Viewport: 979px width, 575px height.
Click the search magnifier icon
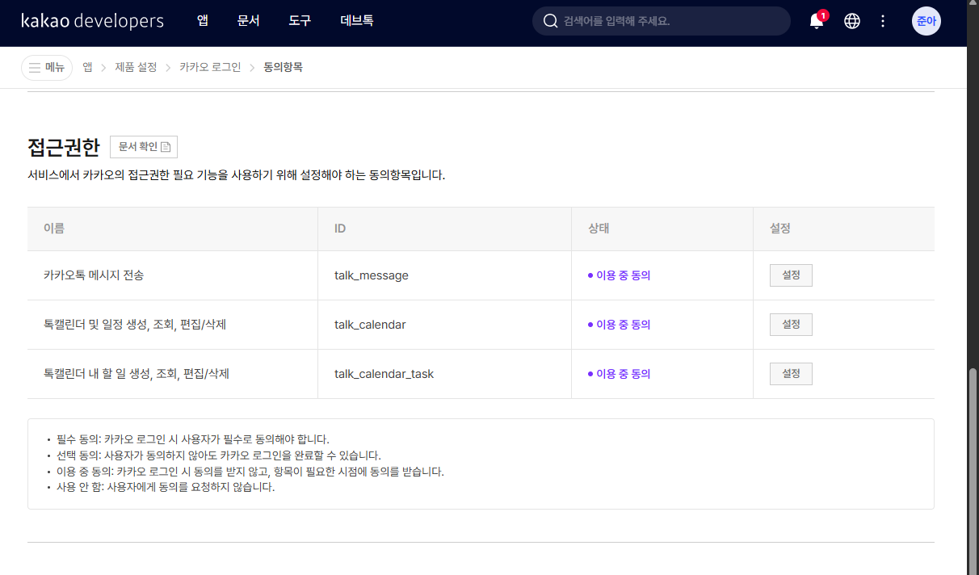point(551,21)
